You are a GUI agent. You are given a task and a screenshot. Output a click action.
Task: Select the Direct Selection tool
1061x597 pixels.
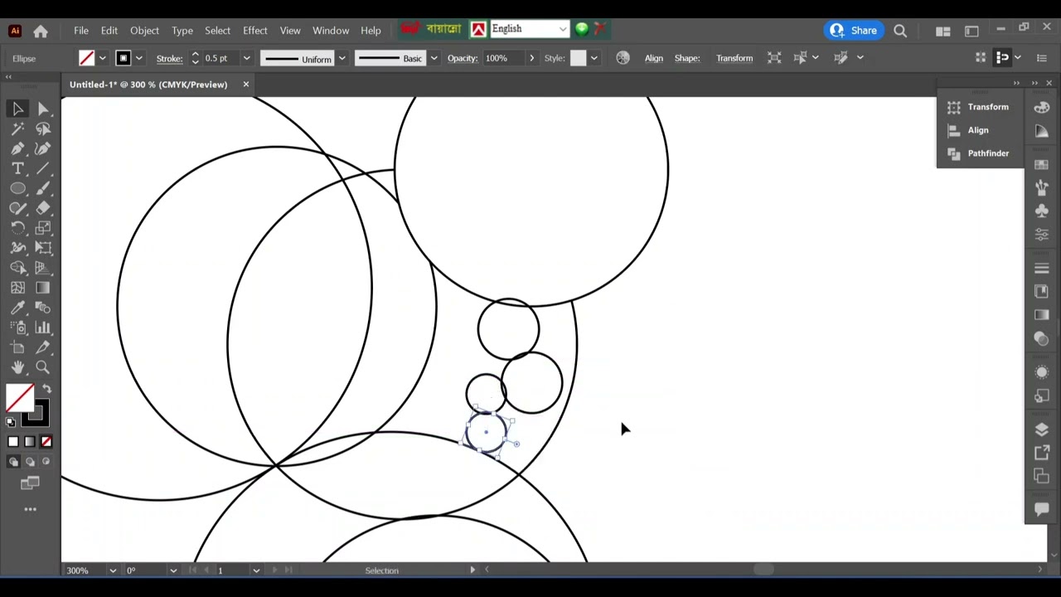[43, 109]
